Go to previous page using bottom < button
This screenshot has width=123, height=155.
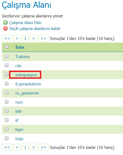click(17, 147)
